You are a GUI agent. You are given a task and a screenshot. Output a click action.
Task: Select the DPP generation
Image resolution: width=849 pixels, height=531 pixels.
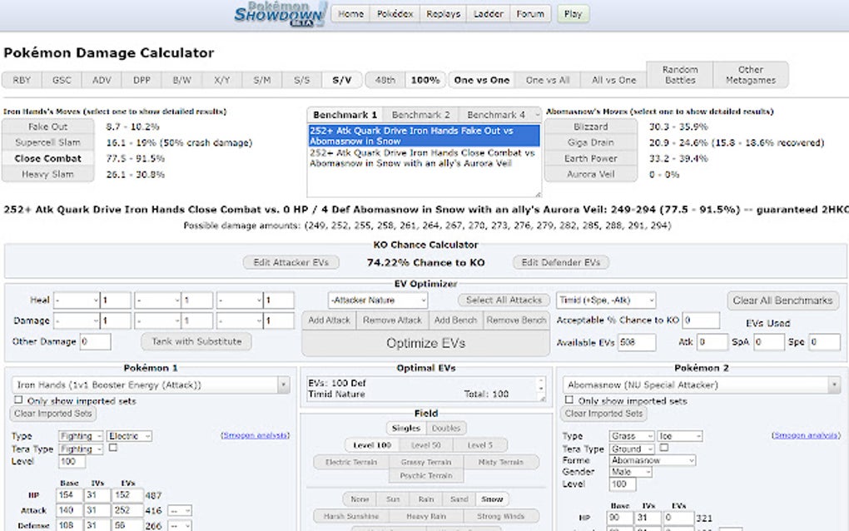click(x=141, y=80)
